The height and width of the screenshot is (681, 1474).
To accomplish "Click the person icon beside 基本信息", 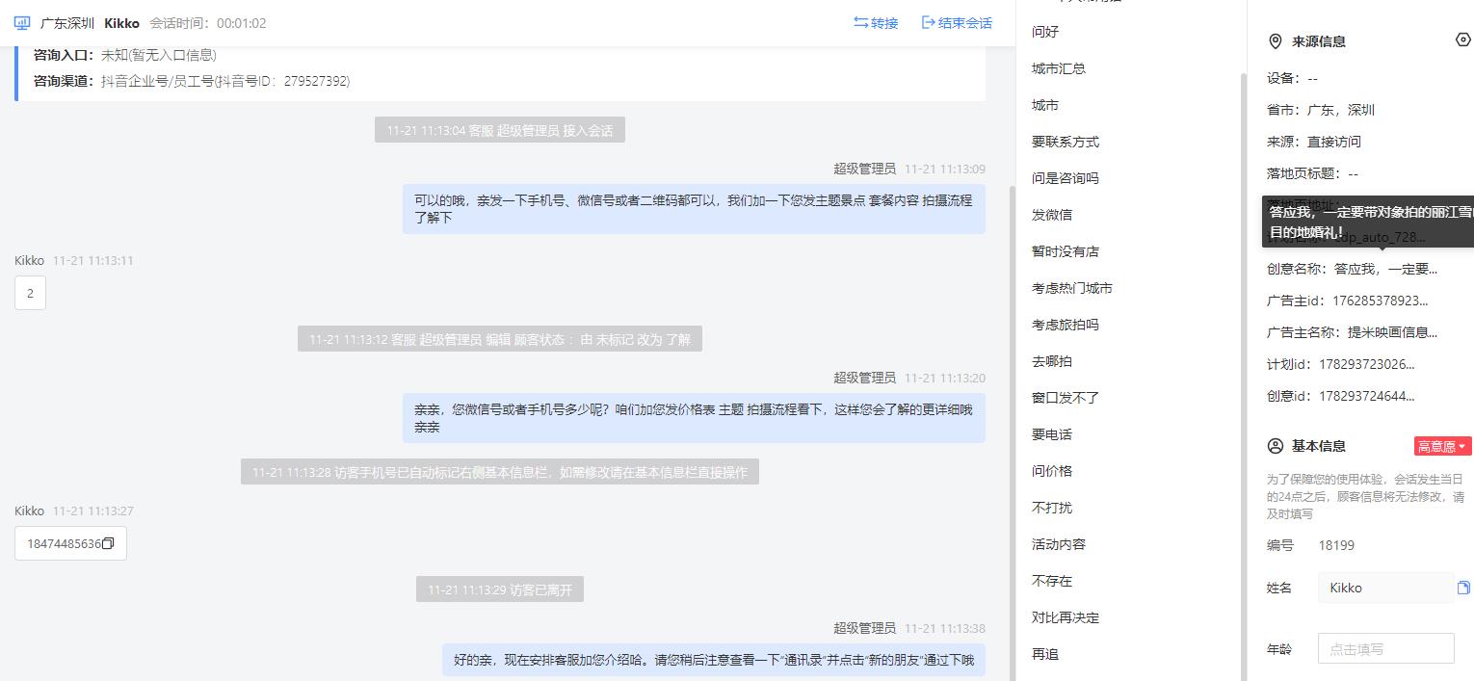I will [1276, 446].
